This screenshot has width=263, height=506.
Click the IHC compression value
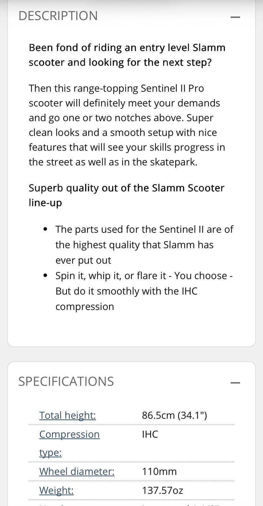coord(150,434)
